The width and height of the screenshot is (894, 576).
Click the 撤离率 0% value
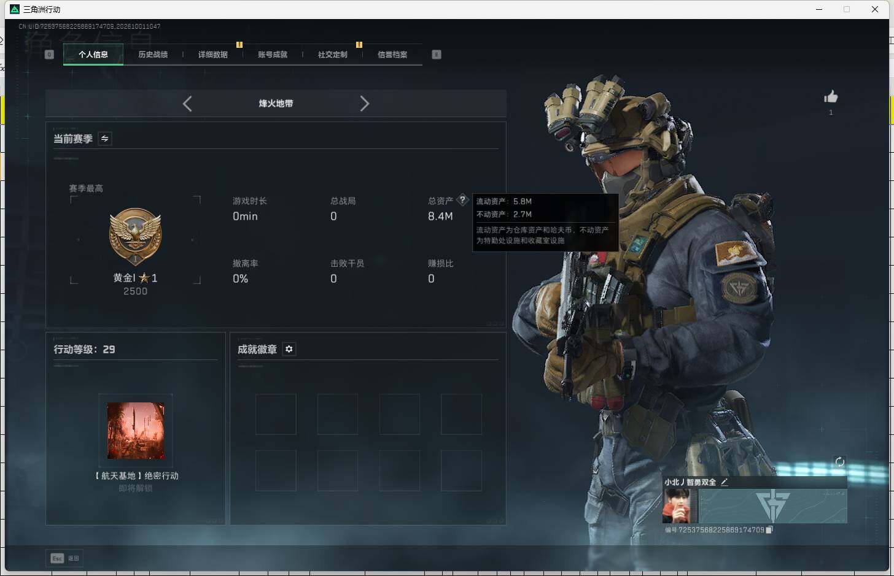pos(240,279)
